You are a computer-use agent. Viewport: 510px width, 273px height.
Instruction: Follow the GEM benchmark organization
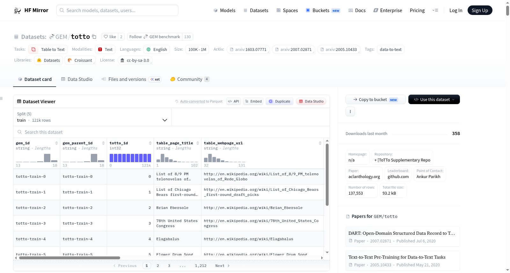(x=155, y=37)
